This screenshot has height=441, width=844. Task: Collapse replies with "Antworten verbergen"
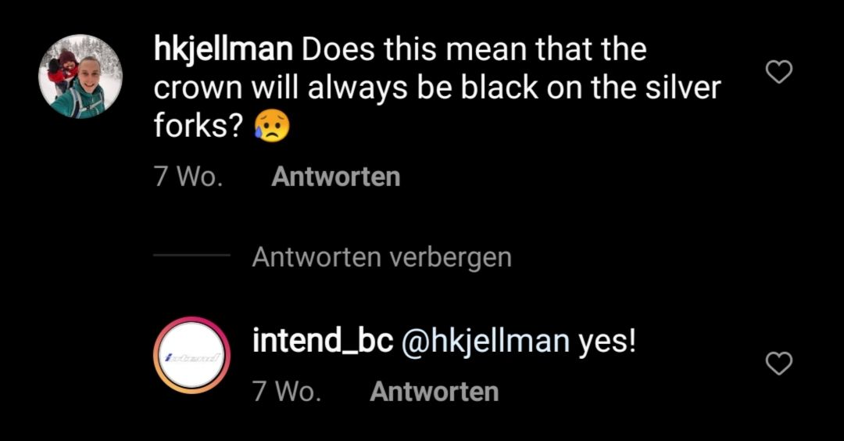point(381,256)
